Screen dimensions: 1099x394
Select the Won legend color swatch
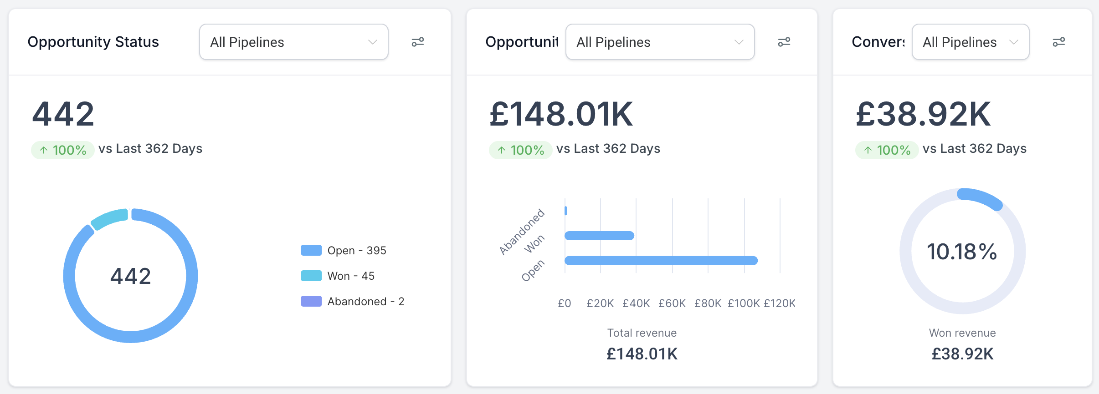[312, 275]
